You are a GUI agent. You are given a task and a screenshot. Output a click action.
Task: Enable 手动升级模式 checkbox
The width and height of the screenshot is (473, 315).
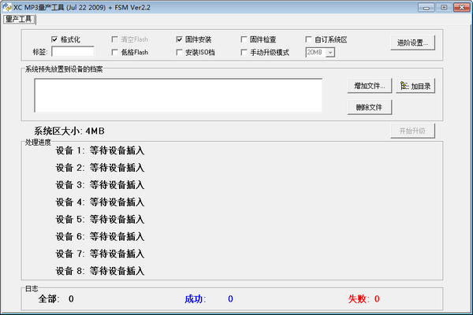244,53
